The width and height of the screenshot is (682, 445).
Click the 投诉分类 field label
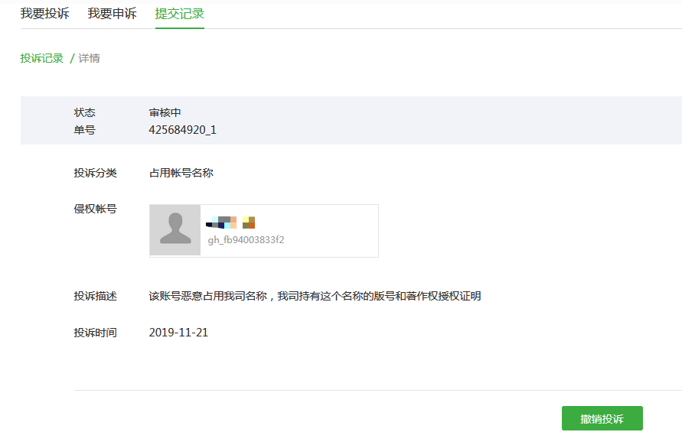[x=95, y=173]
